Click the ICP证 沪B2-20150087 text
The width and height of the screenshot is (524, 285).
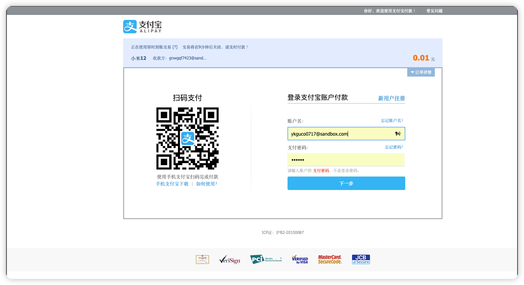(283, 232)
